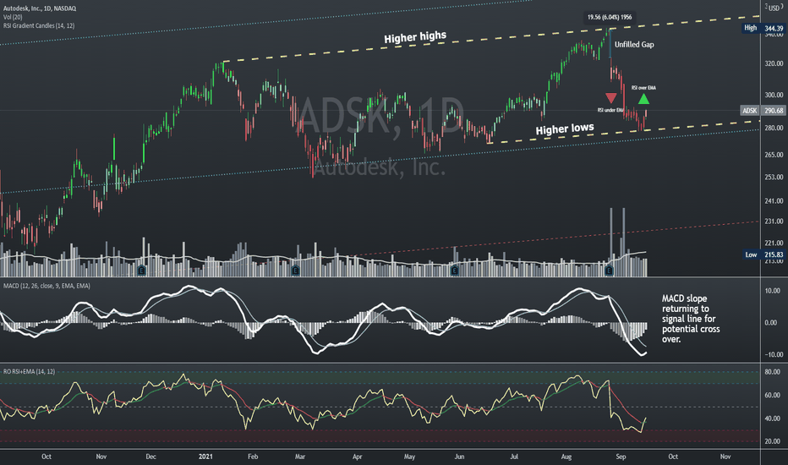The image size is (788, 465).
Task: Click the May label on time axis
Action: click(x=409, y=457)
